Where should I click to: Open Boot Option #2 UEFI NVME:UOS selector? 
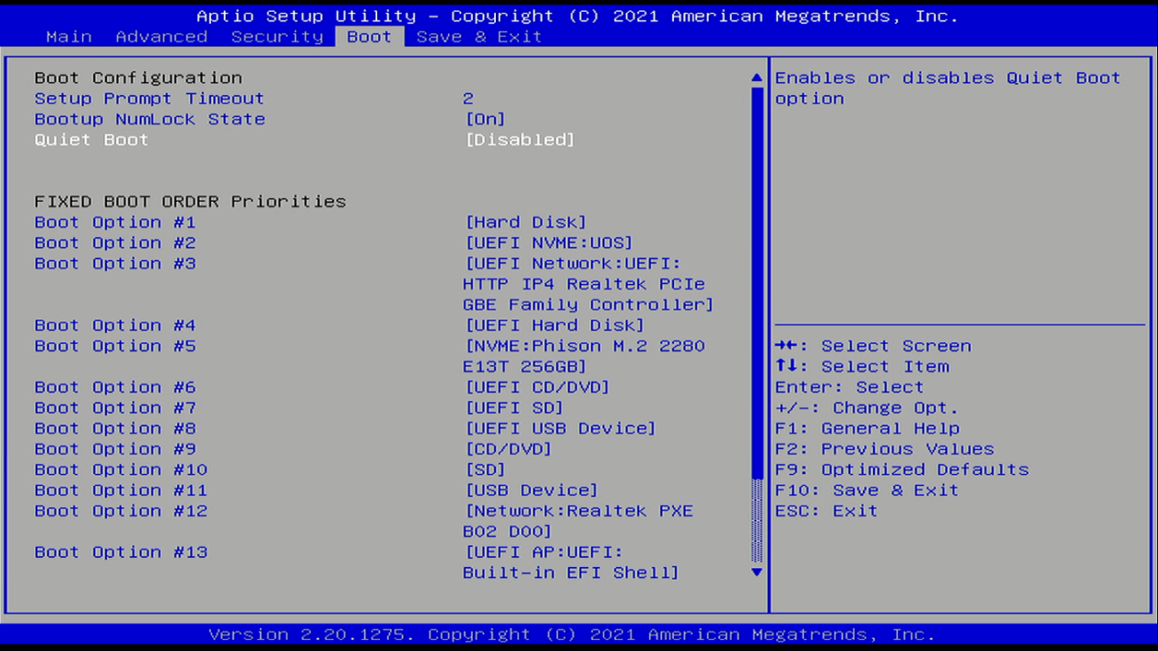tap(548, 244)
